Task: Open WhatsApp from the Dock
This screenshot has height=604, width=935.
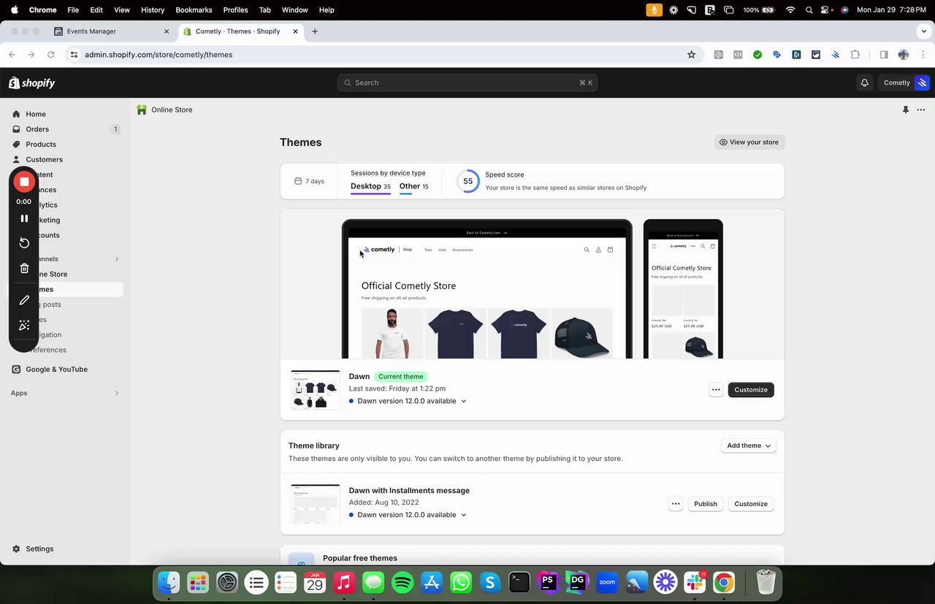Action: 461,582
